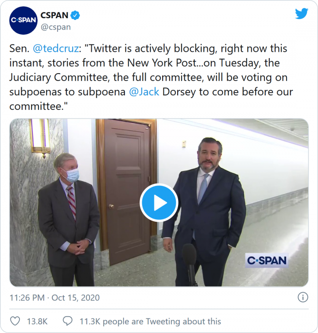Click the blue verified badge
Screen dimensions: 318x333
[75, 15]
